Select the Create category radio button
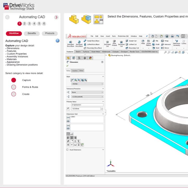 click(14, 94)
